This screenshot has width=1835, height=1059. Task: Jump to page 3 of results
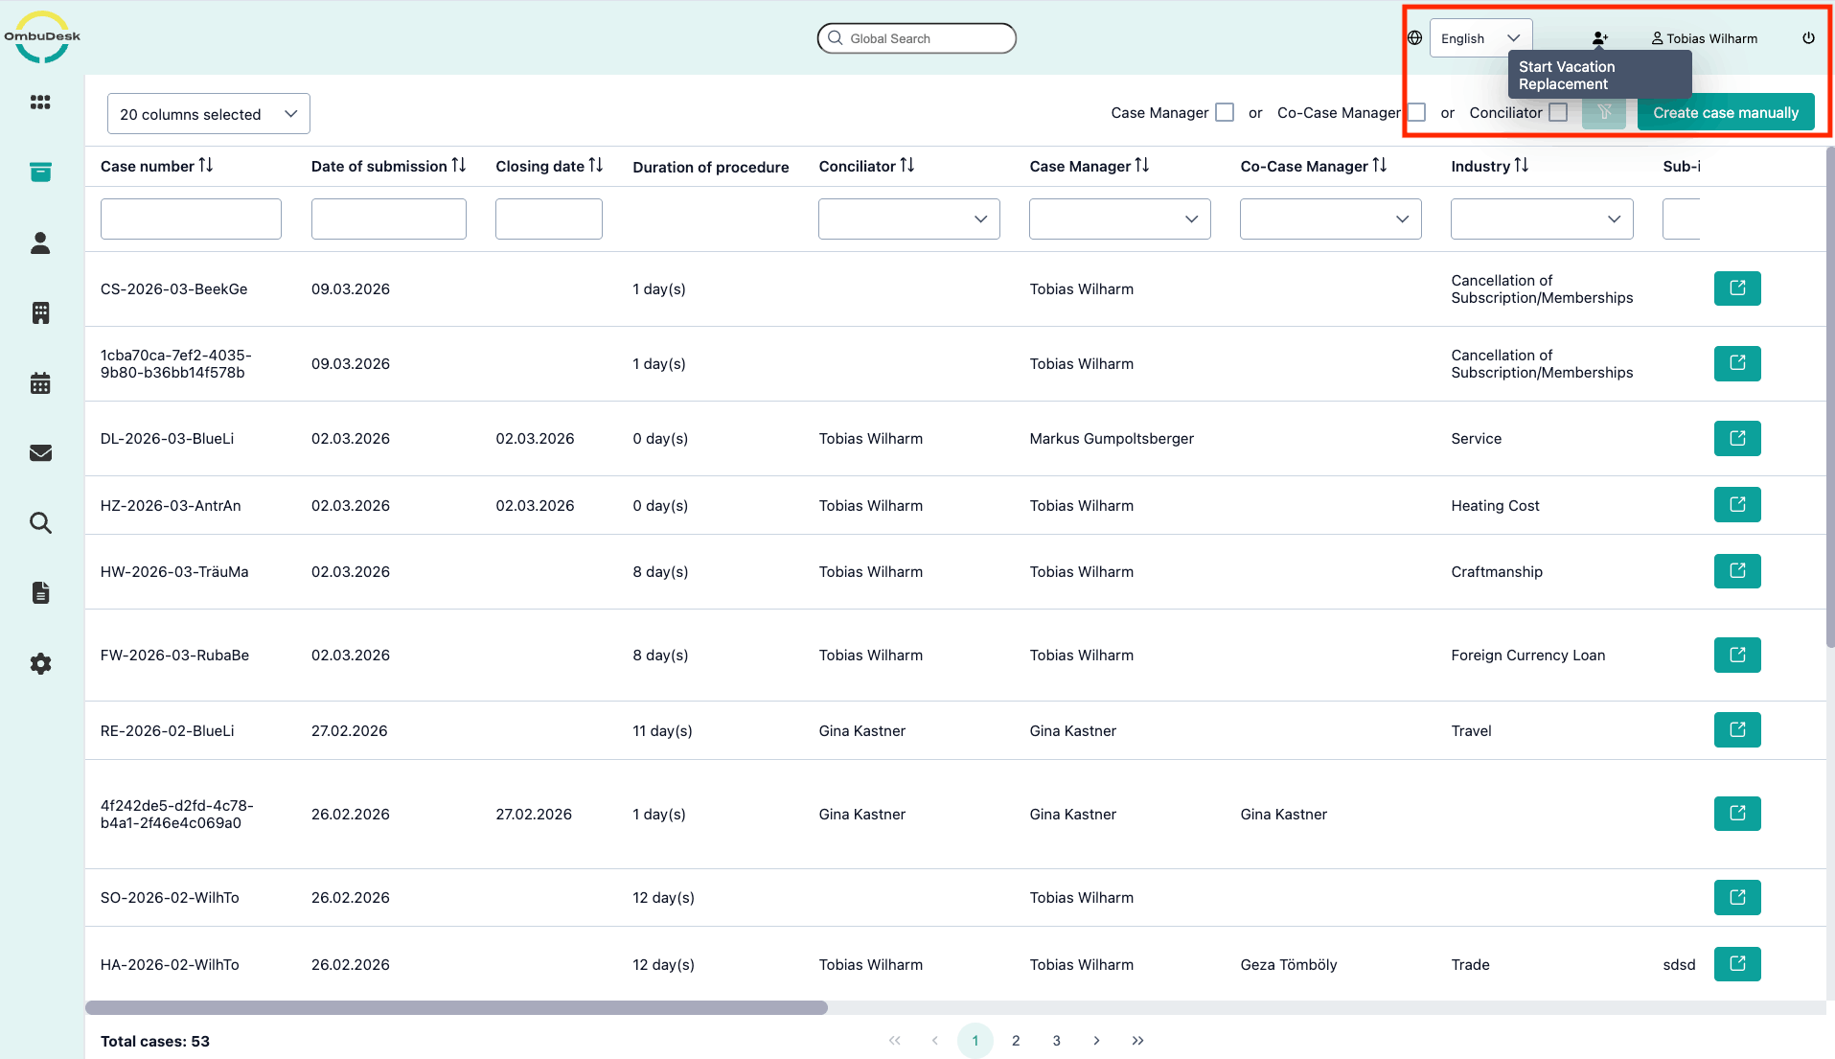coord(1056,1041)
